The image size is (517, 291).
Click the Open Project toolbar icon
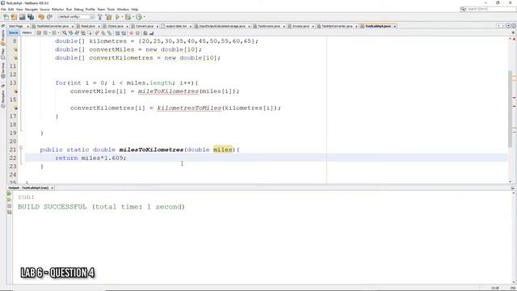click(23, 17)
